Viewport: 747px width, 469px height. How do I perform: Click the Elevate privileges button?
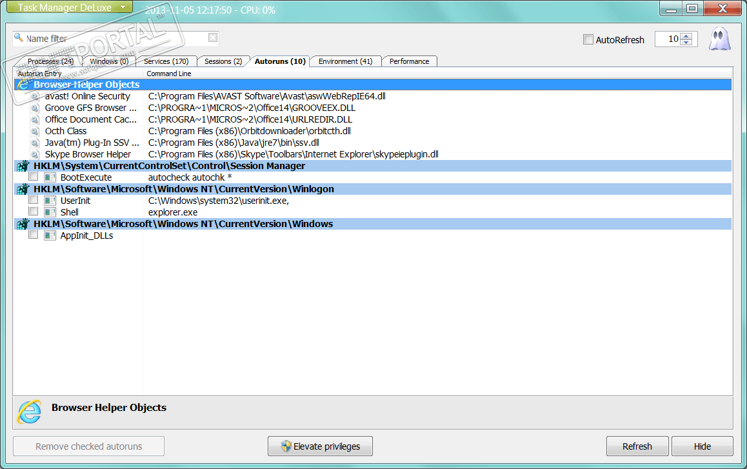[x=320, y=446]
